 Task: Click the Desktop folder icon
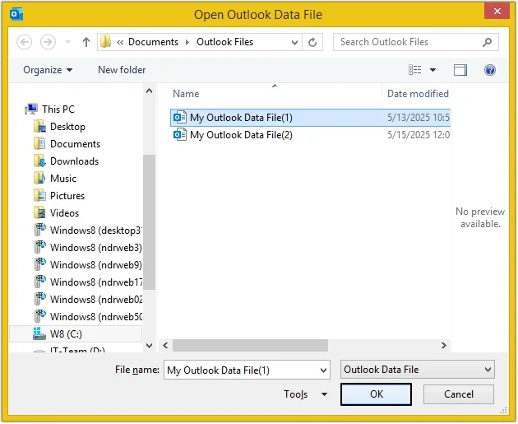40,127
